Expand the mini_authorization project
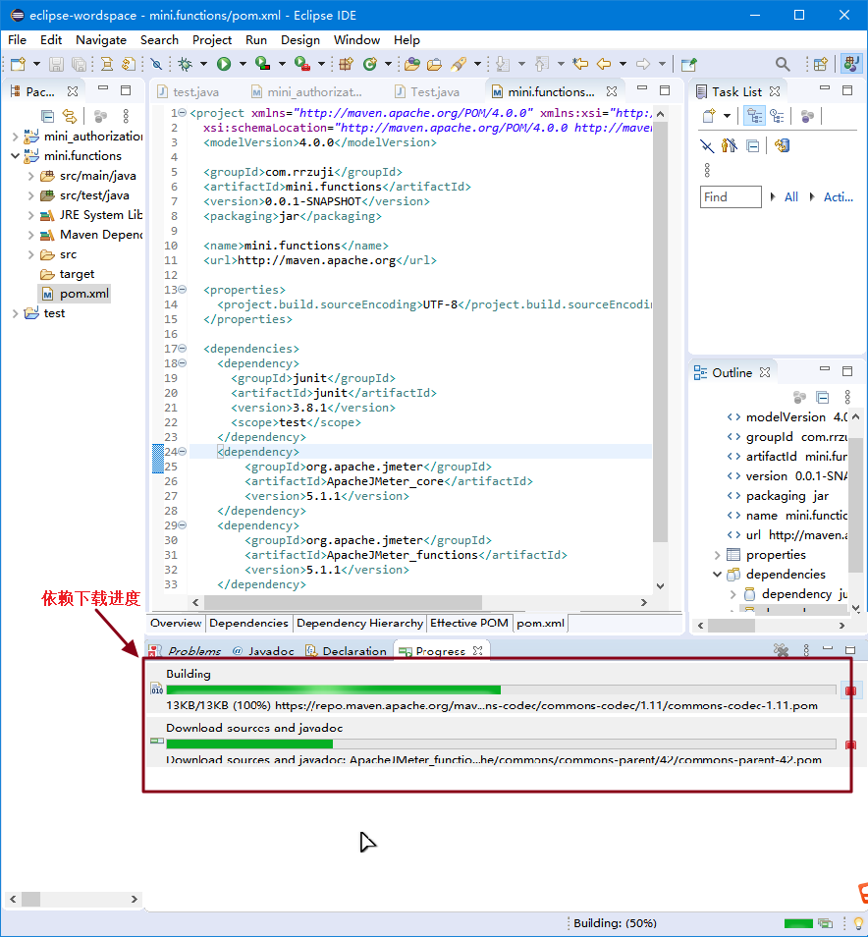This screenshot has height=937, width=868. click(15, 137)
